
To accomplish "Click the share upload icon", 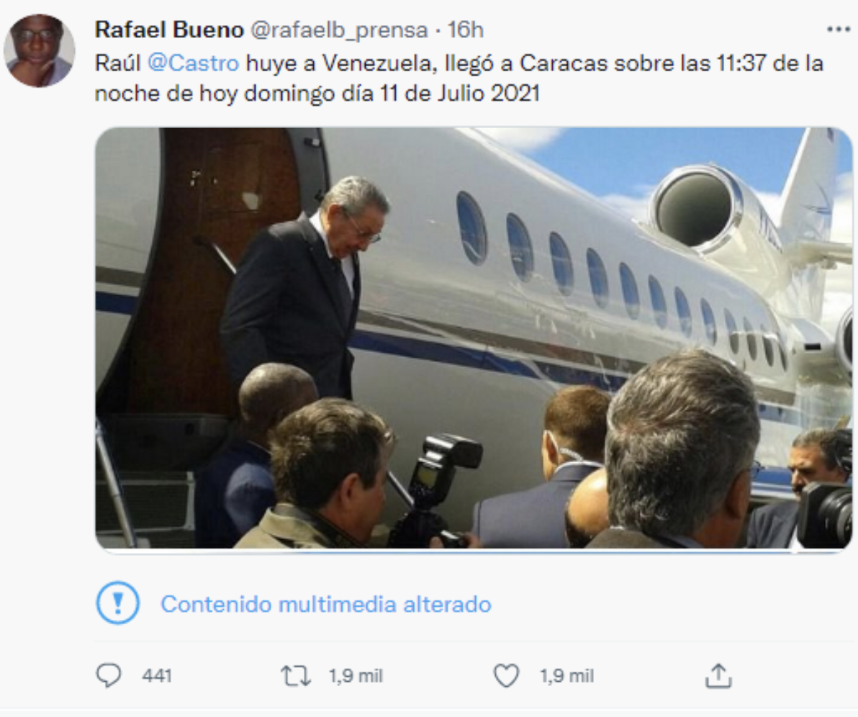I will [717, 675].
